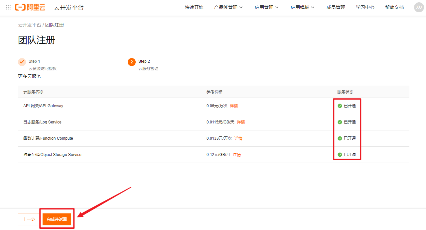This screenshot has width=426, height=230.
Task: View 详情 for Log Service pricing
Action: pyautogui.click(x=241, y=122)
